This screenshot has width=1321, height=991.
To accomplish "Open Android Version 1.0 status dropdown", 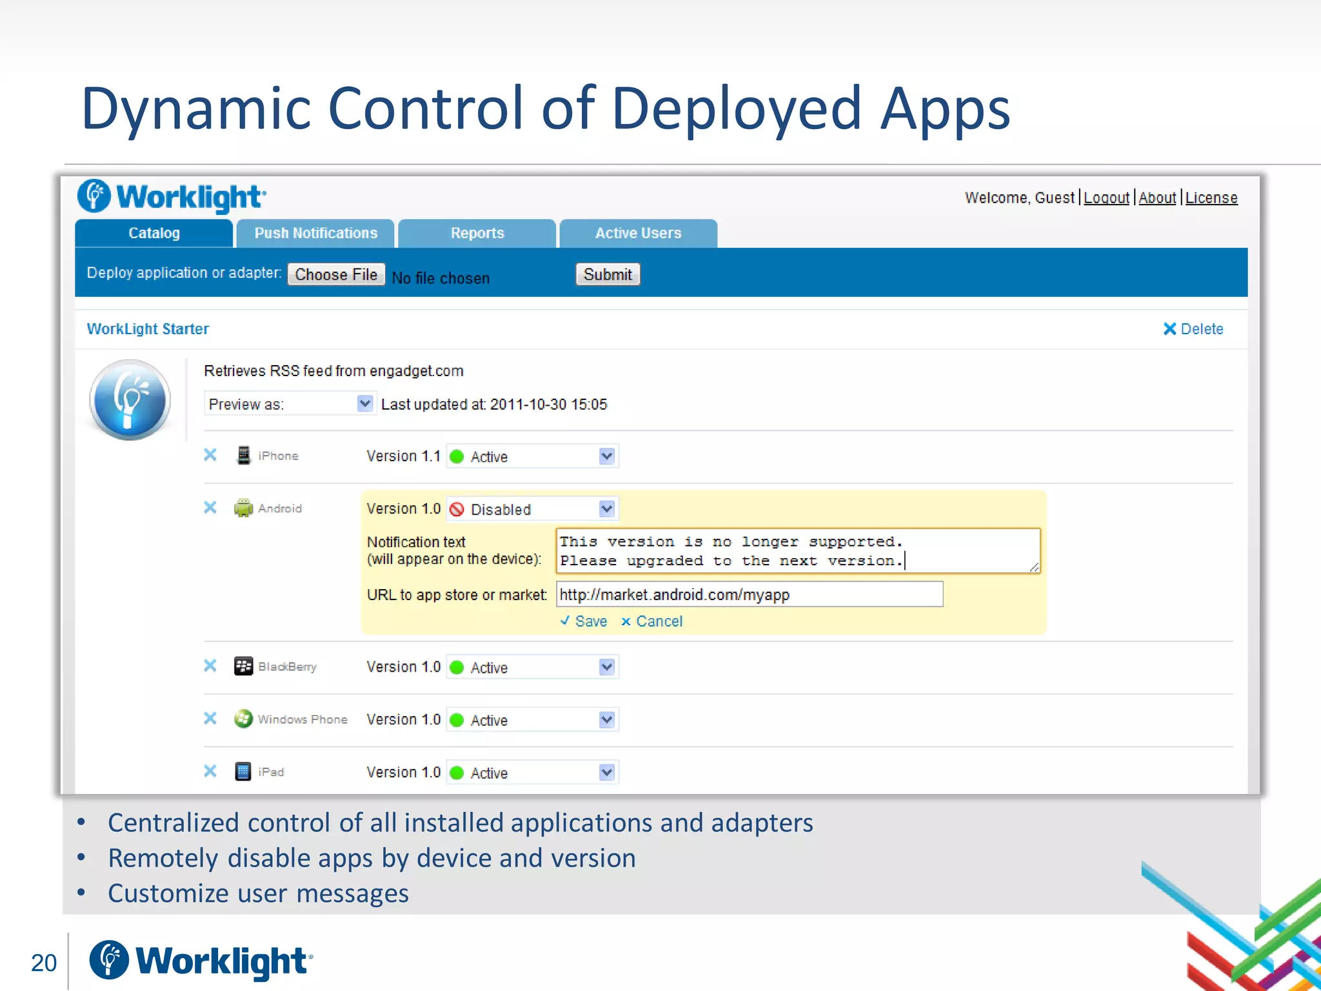I will [x=533, y=510].
